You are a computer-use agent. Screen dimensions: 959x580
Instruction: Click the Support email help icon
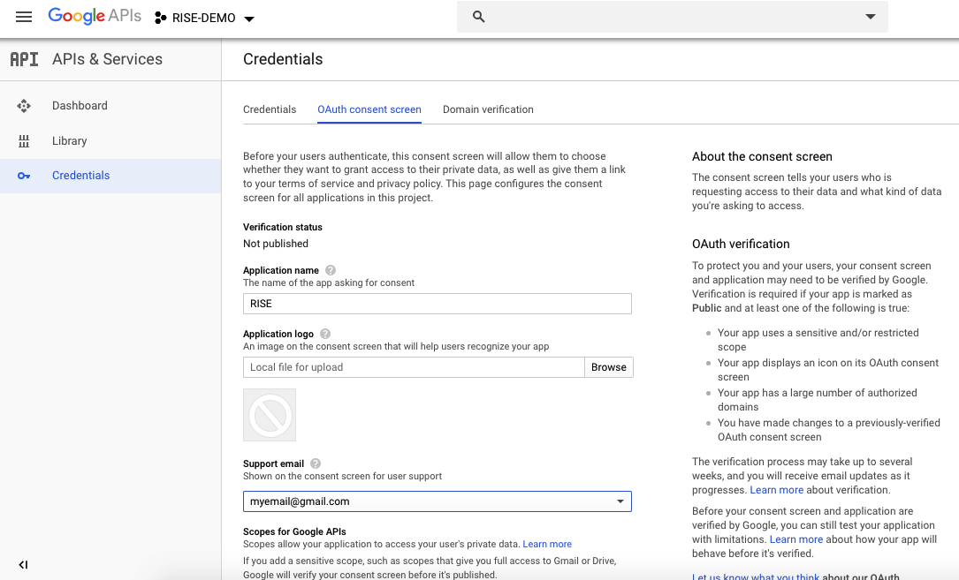[x=316, y=463]
